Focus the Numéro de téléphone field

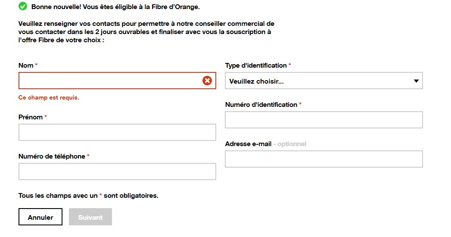[117, 172]
